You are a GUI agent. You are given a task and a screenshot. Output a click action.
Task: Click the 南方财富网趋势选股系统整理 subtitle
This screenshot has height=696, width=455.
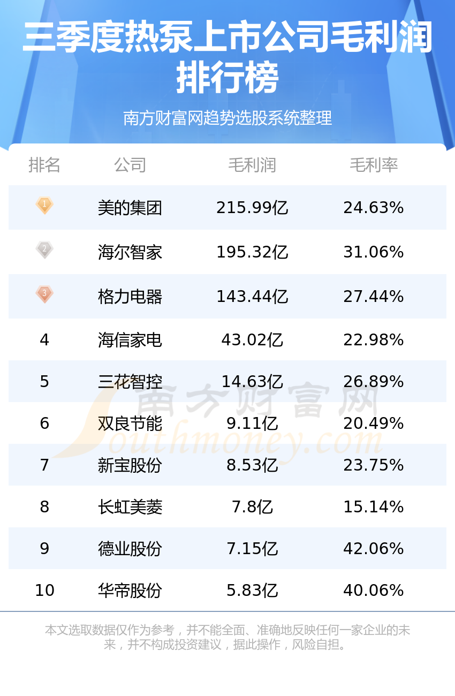pyautogui.click(x=227, y=118)
